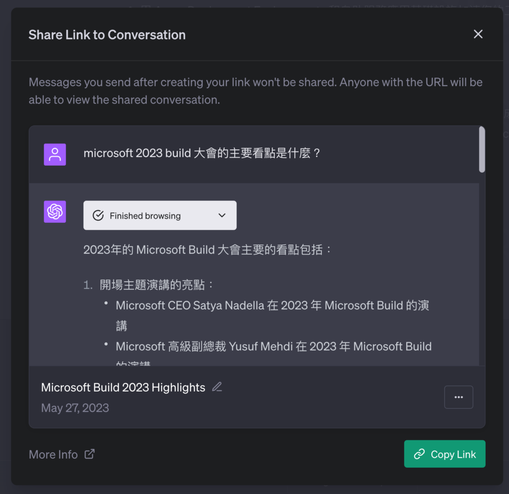Click the user avatar icon
Screen dimensions: 509x494
coord(55,155)
